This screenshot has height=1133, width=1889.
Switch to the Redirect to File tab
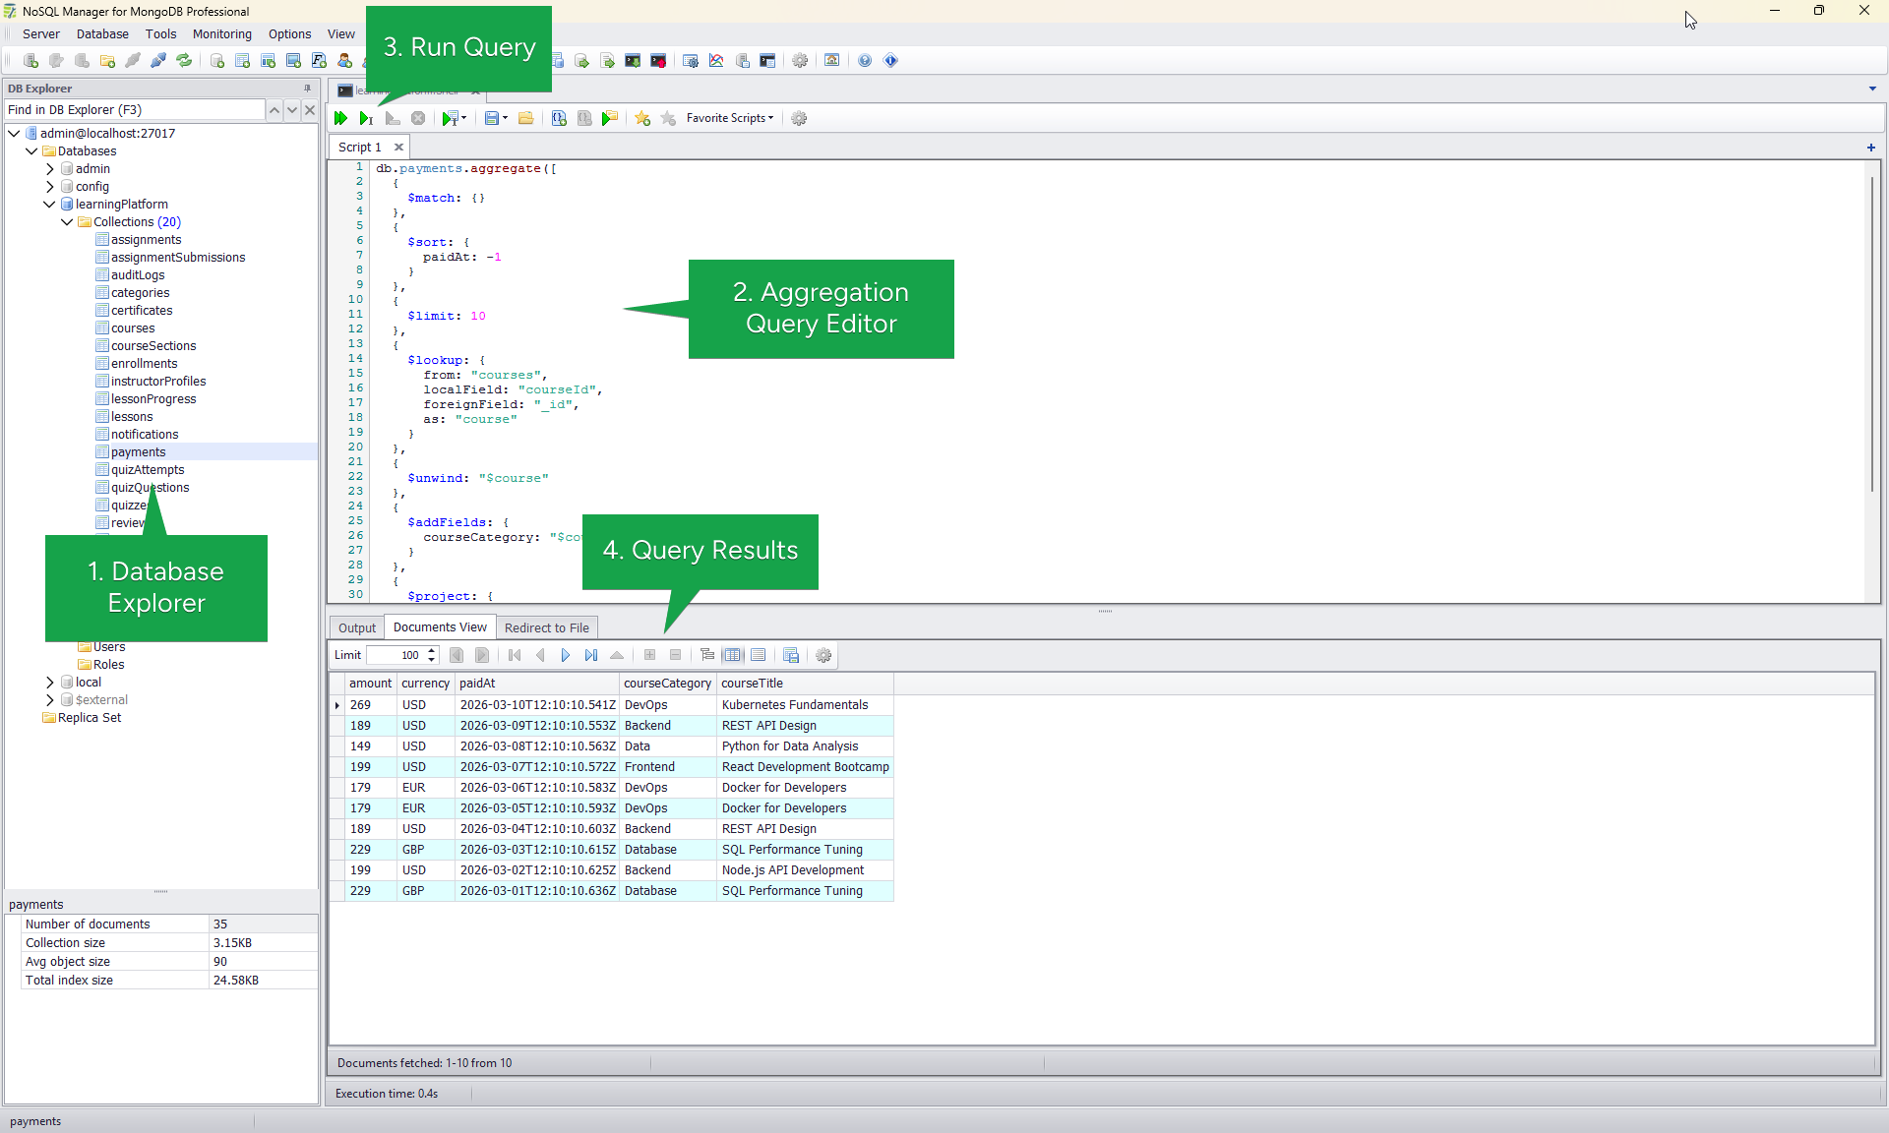click(547, 628)
